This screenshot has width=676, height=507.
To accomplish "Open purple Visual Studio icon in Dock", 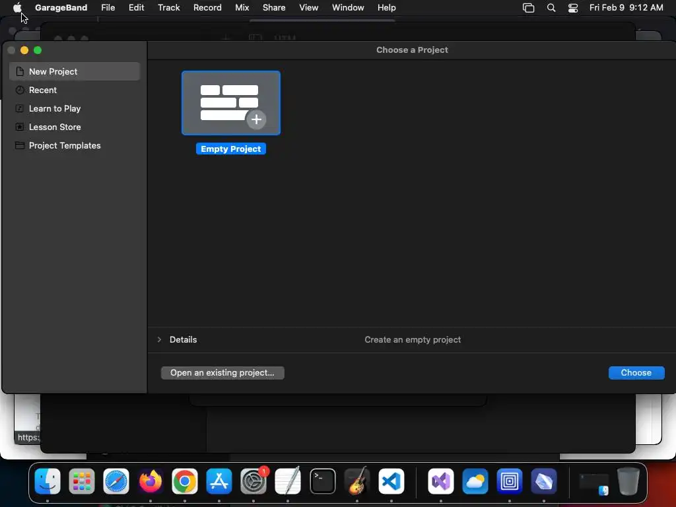I will (440, 481).
